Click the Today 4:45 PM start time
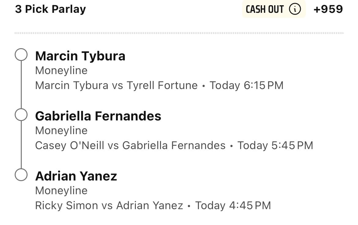 (x=233, y=205)
